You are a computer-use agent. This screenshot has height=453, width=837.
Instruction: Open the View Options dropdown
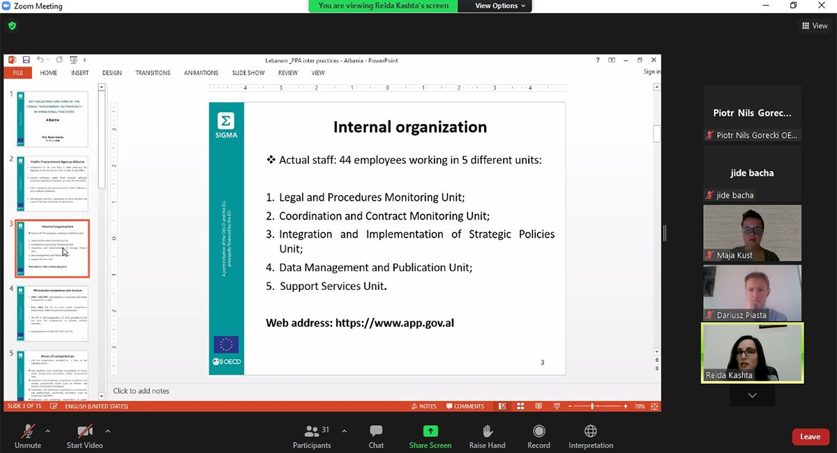(501, 6)
